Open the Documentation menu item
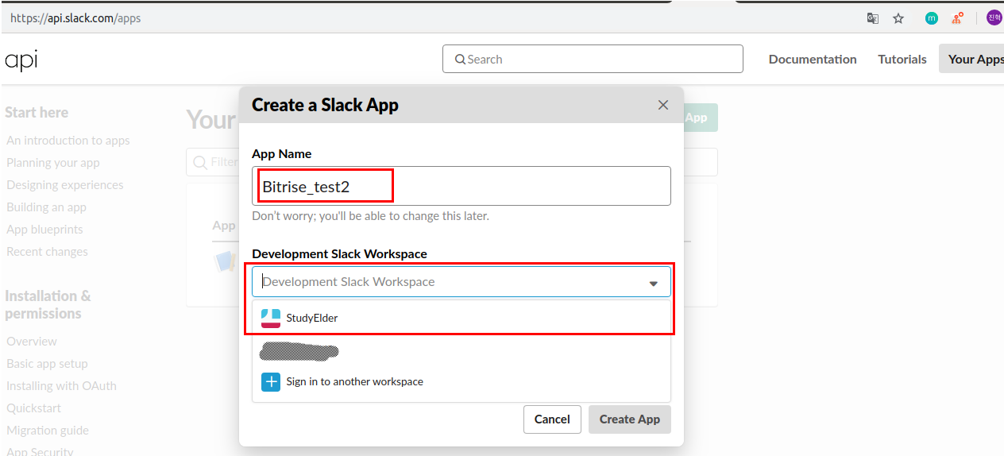The height and width of the screenshot is (456, 1004). (x=813, y=59)
